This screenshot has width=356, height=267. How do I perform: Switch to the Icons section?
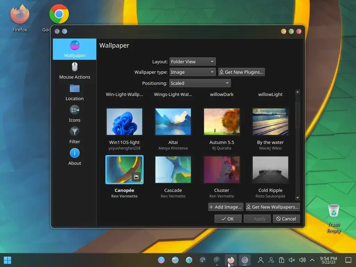(74, 114)
